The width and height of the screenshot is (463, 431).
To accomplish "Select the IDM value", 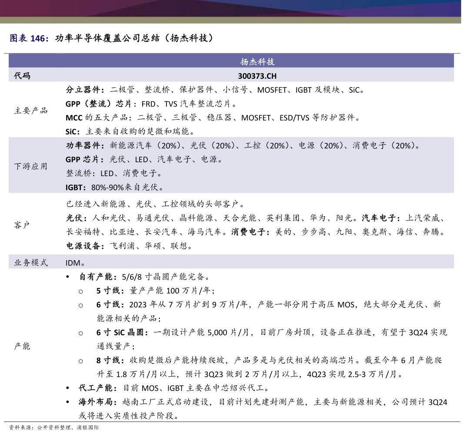I will pyautogui.click(x=76, y=263).
